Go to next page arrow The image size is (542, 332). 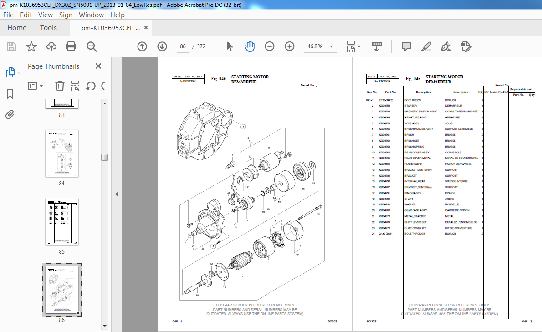point(162,46)
